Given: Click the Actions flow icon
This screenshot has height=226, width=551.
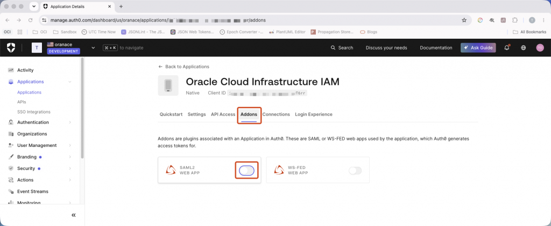Looking at the screenshot, I should point(11,180).
